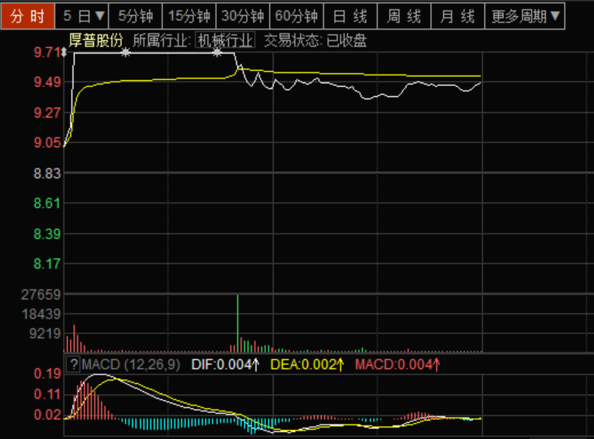Click the 18439 volume axis label
Viewport: 594px width, 439px height.
coord(41,314)
